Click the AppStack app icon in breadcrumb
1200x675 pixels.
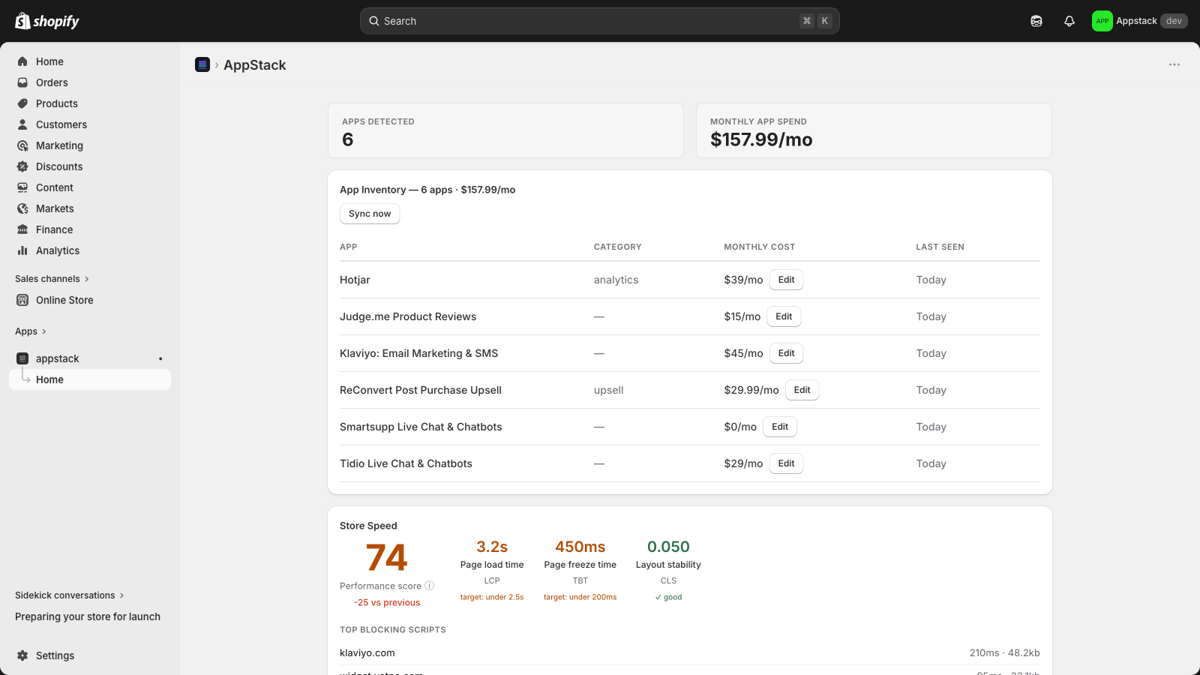tap(202, 64)
